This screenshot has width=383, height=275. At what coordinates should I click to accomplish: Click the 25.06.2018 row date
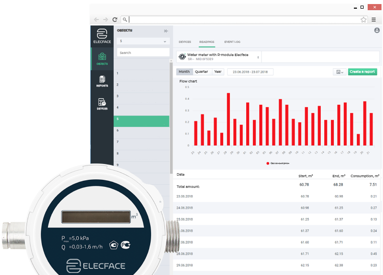(185, 219)
